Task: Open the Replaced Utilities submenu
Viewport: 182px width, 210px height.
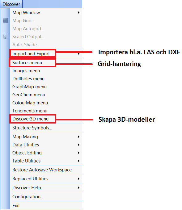Action: click(x=46, y=179)
